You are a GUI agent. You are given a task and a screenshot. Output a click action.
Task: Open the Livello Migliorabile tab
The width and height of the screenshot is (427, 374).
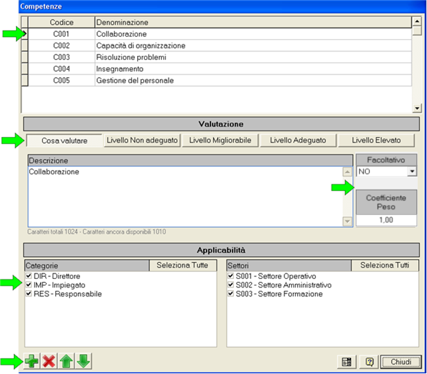tap(220, 140)
